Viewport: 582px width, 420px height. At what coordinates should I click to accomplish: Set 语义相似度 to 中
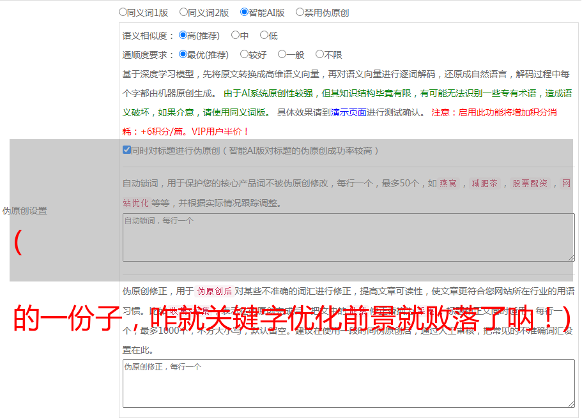tap(235, 35)
